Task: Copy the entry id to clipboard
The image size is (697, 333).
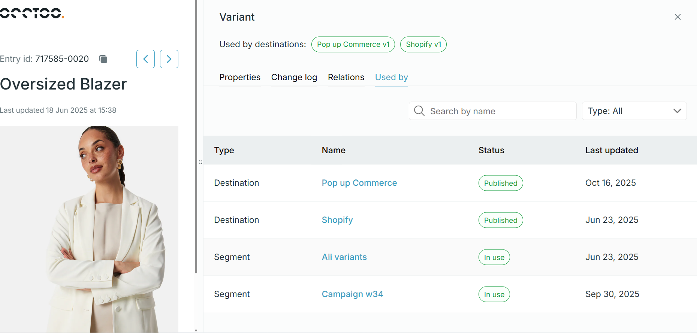Action: tap(103, 59)
